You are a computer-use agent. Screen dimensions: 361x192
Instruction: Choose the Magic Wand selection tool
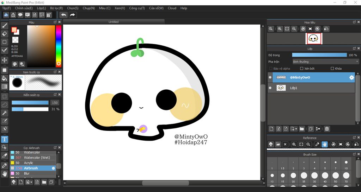(x=5, y=113)
